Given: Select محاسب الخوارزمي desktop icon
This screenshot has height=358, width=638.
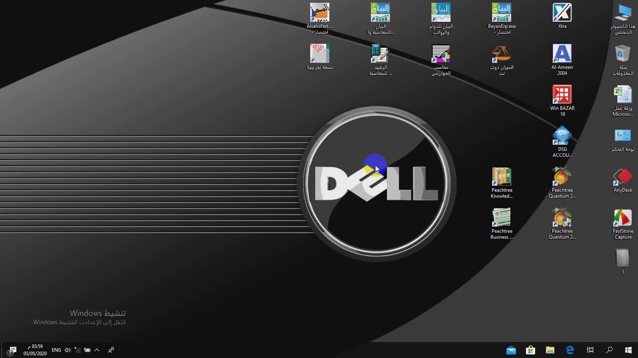Looking at the screenshot, I should click(x=441, y=60).
